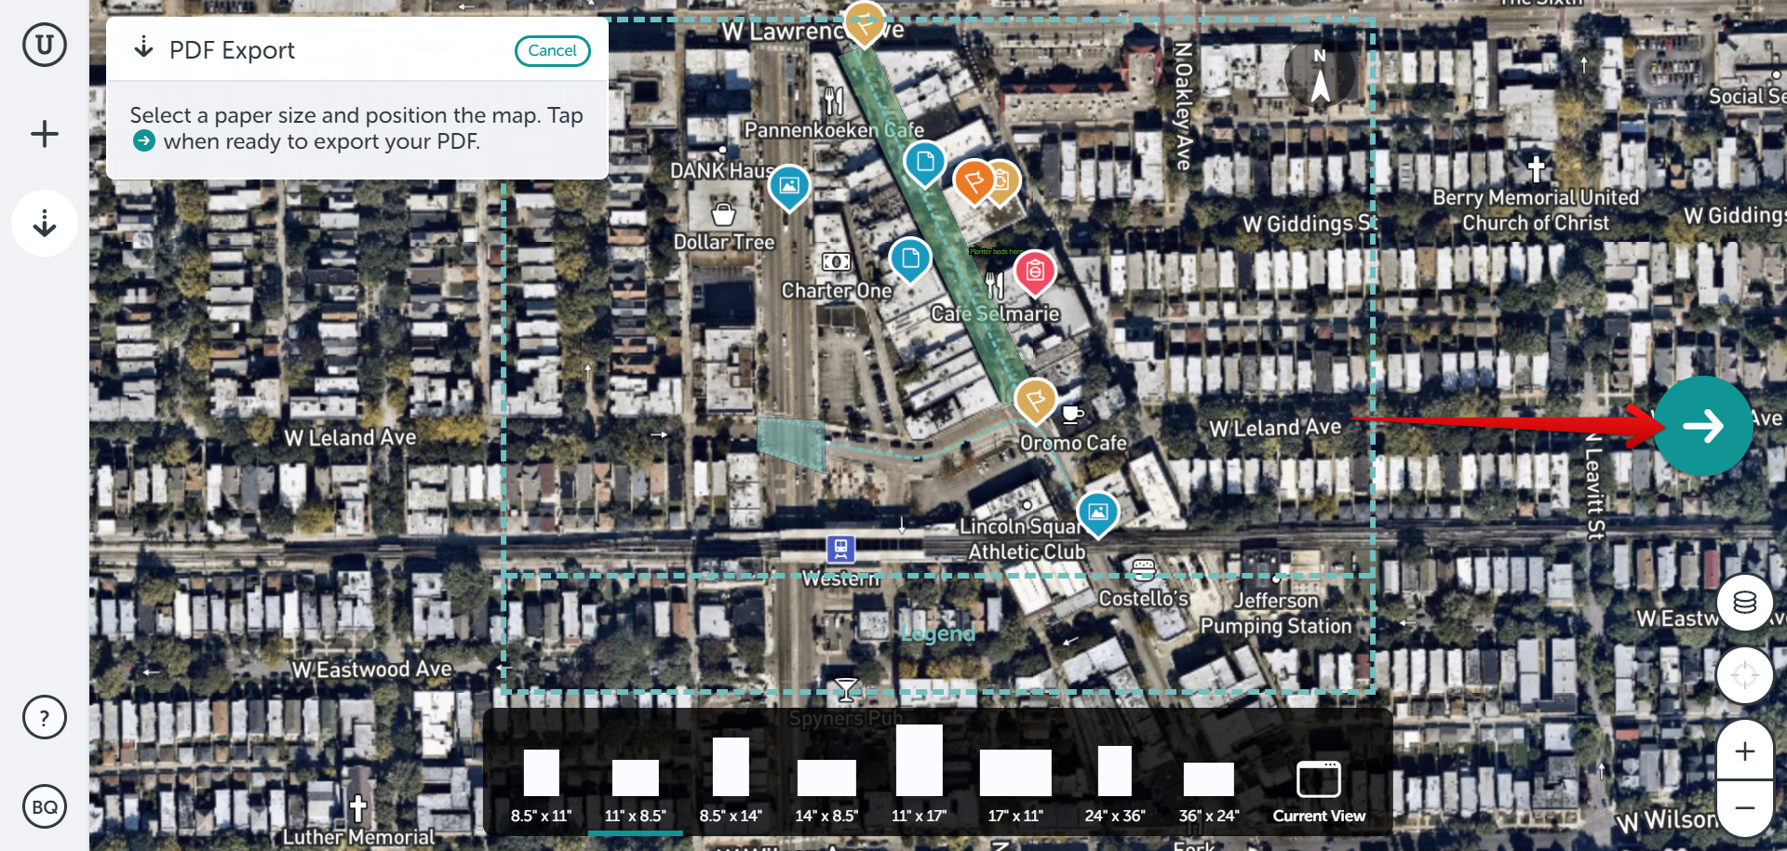This screenshot has height=851, width=1787.
Task: Click the blue document marker near Pannenkoeken Cafe
Action: [x=924, y=164]
